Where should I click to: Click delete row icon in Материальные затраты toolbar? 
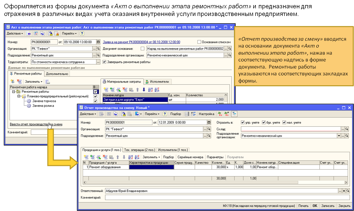pos(125,90)
